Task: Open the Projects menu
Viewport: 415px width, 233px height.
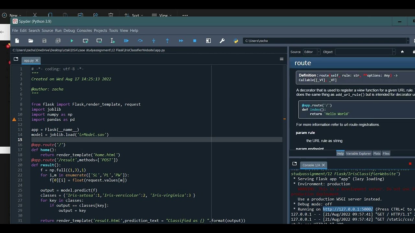Action: click(101, 30)
